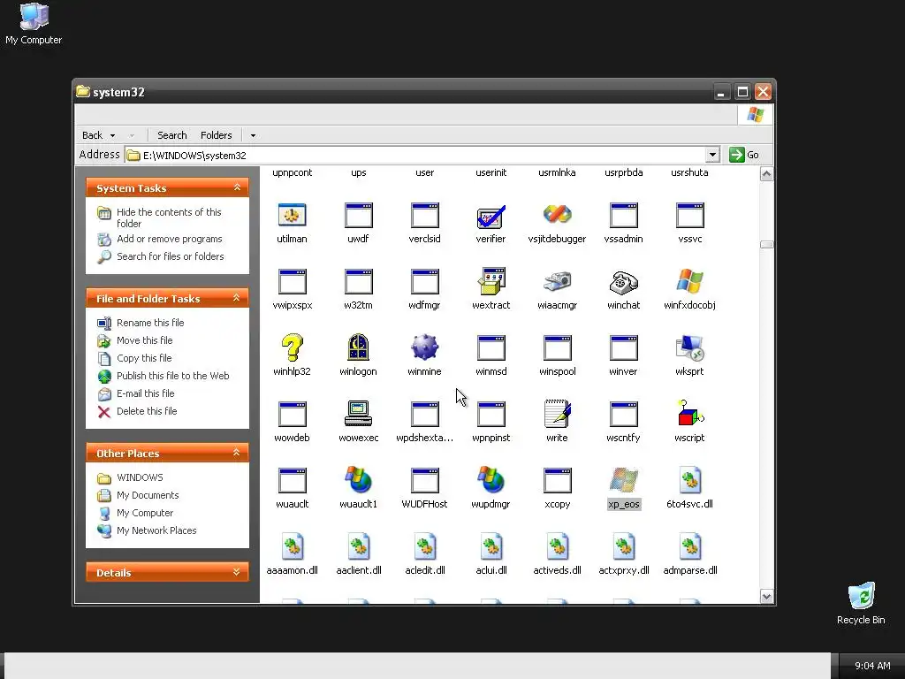Open the Views dropdown next to Folders

(253, 135)
